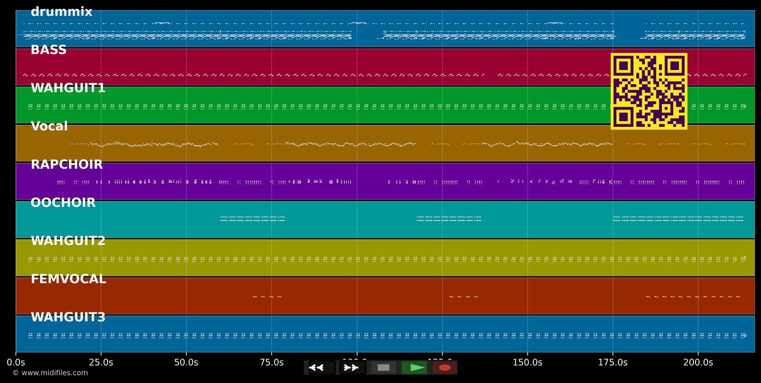Image resolution: width=761 pixels, height=383 pixels.
Task: Select the WAHGUIT2 track name
Action: [x=68, y=240]
